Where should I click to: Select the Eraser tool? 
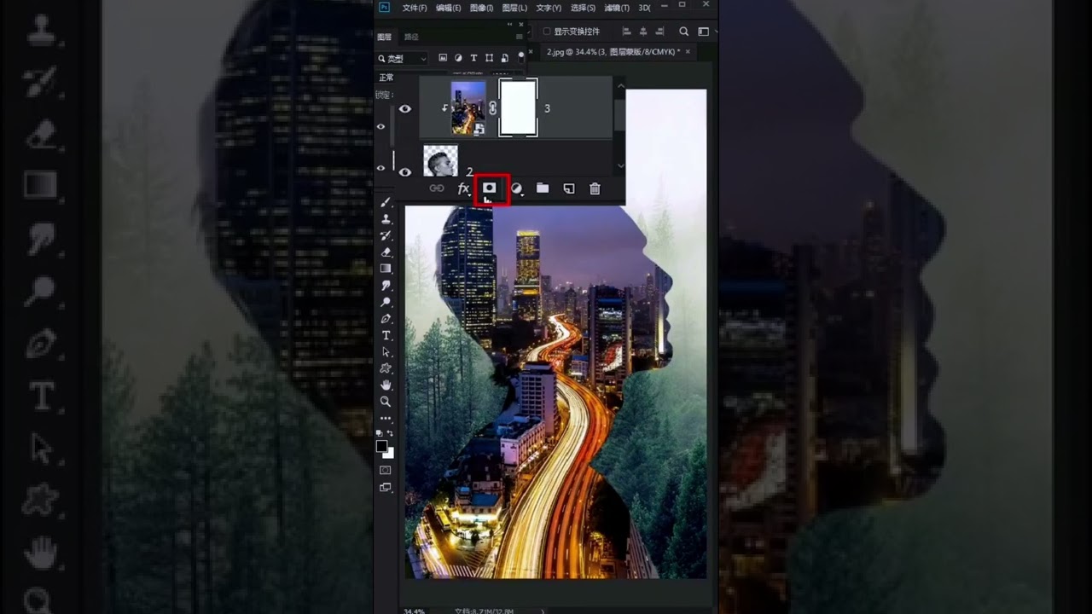(x=386, y=252)
